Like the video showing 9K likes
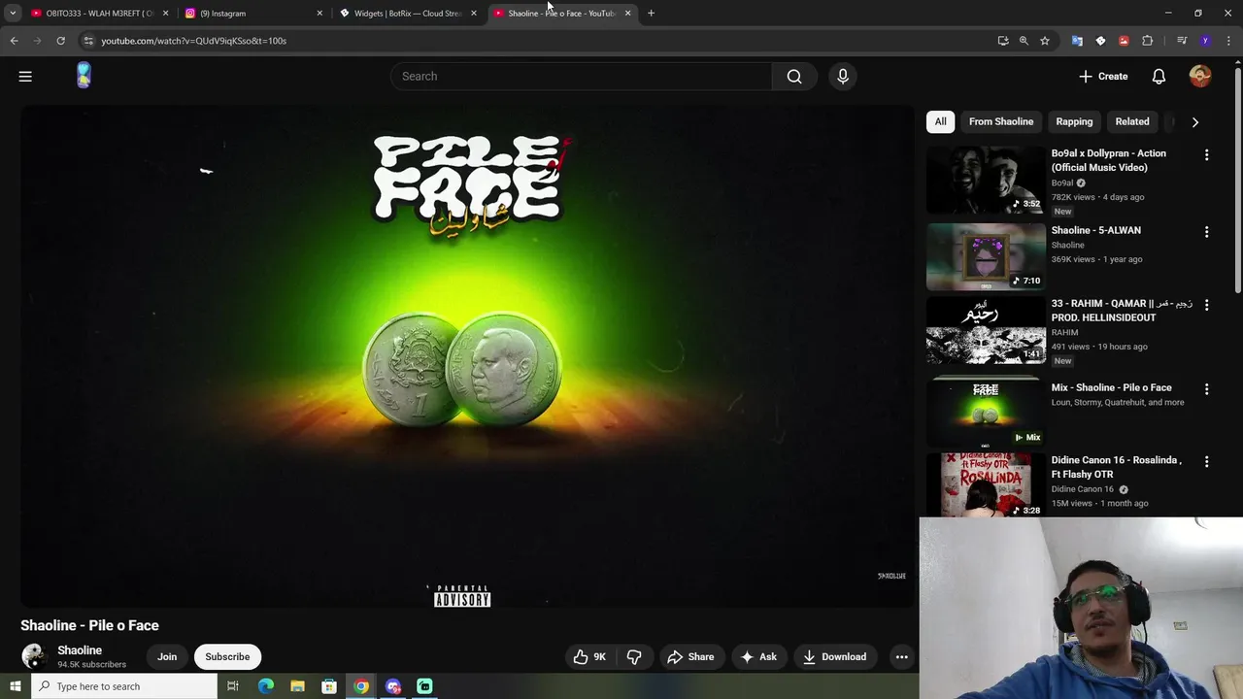 [589, 657]
